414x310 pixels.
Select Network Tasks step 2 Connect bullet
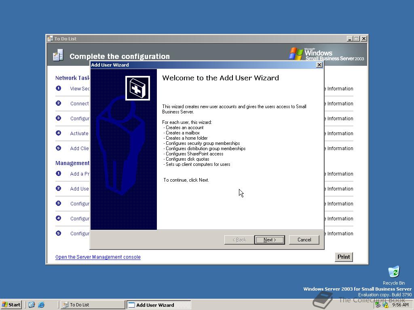click(x=58, y=103)
